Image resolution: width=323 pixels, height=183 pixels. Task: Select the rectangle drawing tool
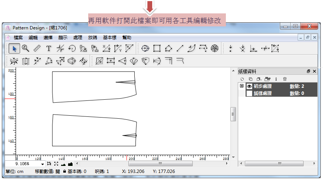[157, 48]
